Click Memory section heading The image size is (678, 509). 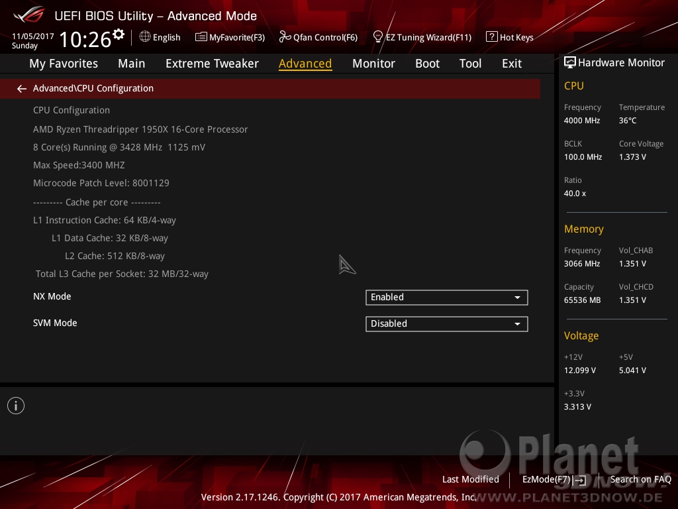point(584,229)
